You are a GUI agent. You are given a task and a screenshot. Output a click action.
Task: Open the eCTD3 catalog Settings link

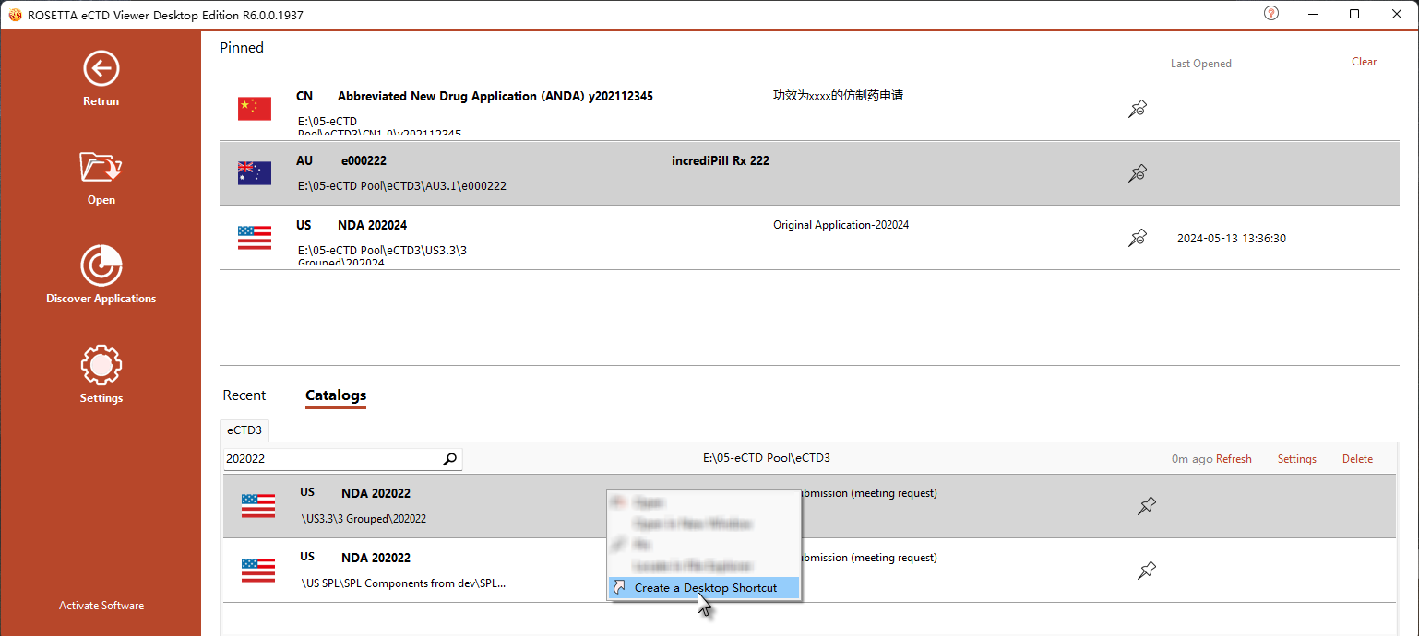point(1296,459)
